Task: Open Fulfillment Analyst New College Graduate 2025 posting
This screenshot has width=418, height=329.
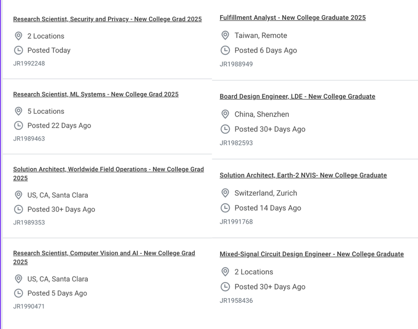Action: pos(293,18)
